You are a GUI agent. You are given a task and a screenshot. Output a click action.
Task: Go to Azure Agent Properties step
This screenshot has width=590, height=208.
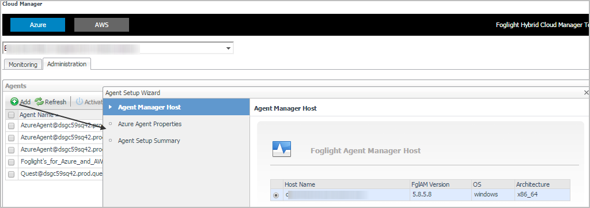point(150,124)
